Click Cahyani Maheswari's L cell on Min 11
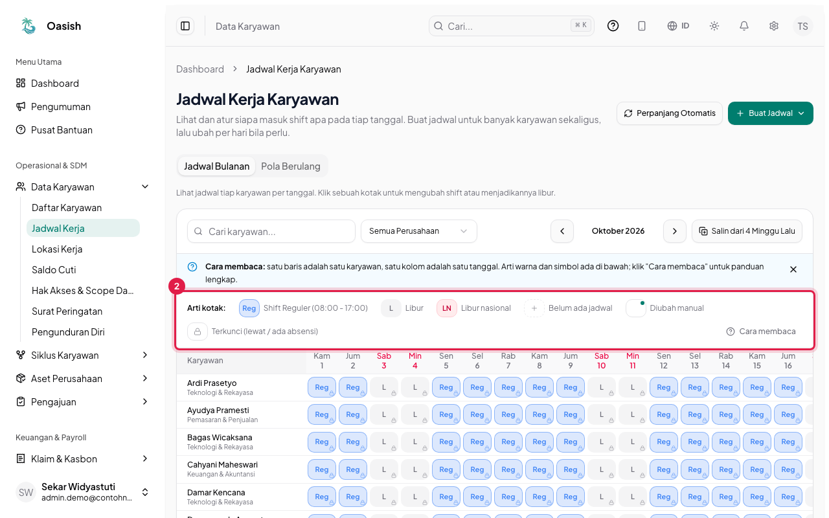Image resolution: width=829 pixels, height=518 pixels. click(633, 469)
